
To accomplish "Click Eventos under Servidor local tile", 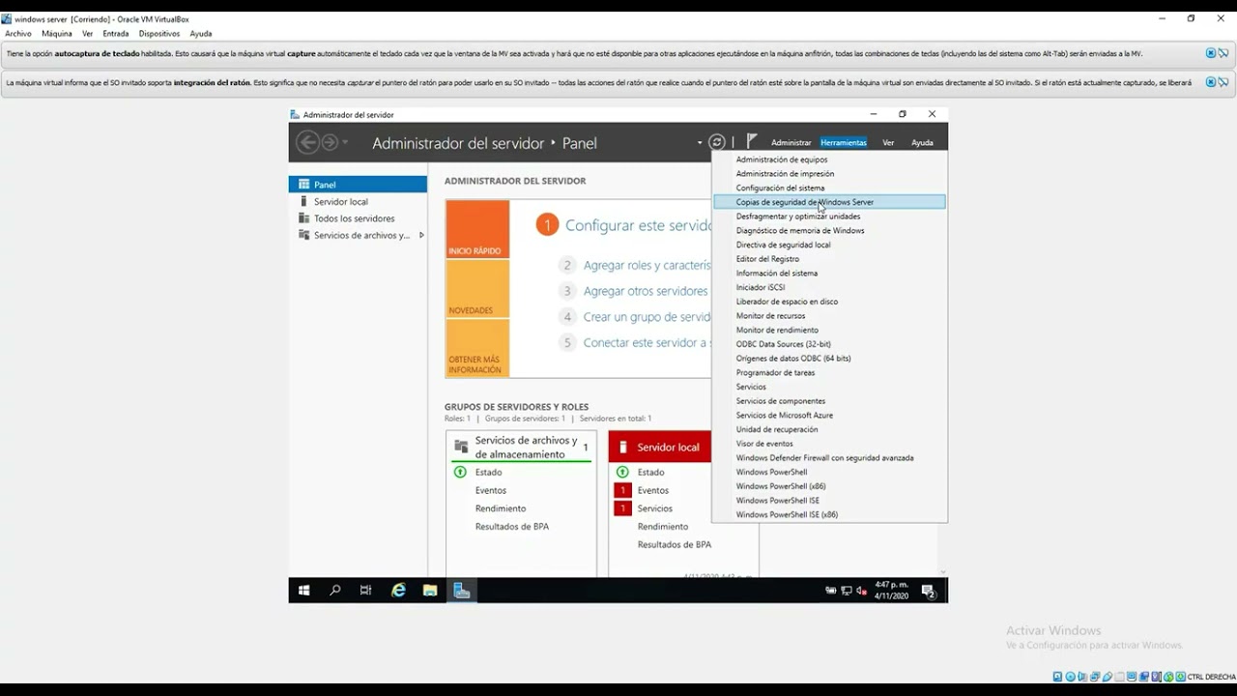I will (x=653, y=490).
